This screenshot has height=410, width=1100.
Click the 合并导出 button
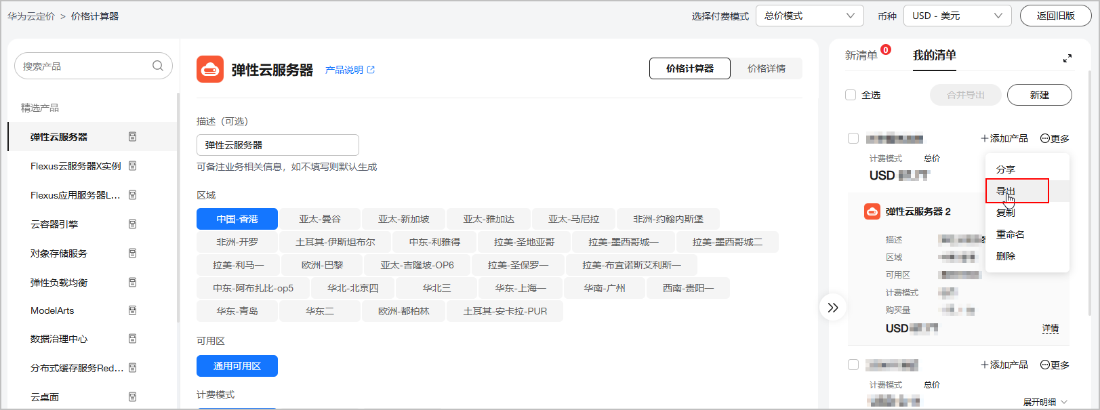tap(966, 95)
